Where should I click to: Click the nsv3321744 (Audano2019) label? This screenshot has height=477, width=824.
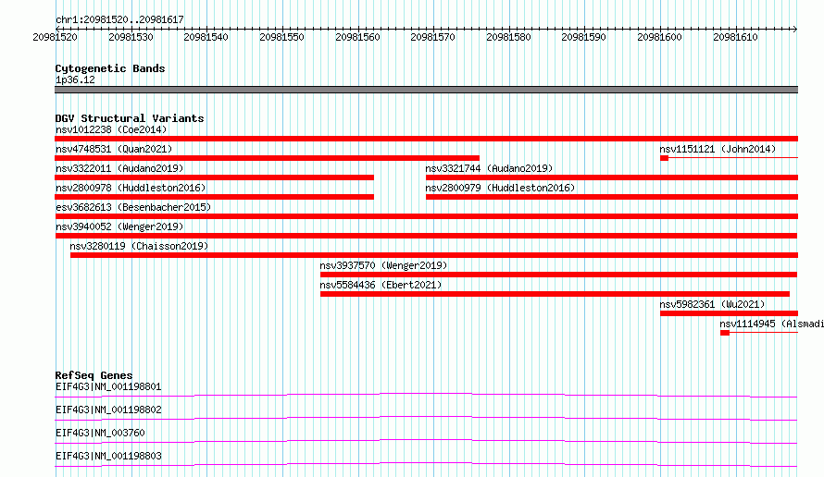489,168
